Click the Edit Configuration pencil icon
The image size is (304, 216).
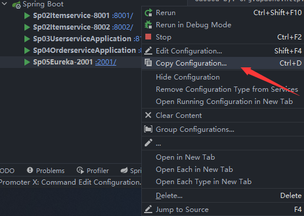(148, 51)
